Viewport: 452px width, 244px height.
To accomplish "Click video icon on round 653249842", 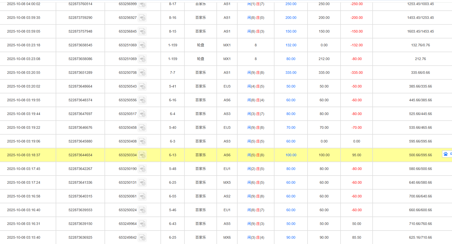I will (142, 237).
